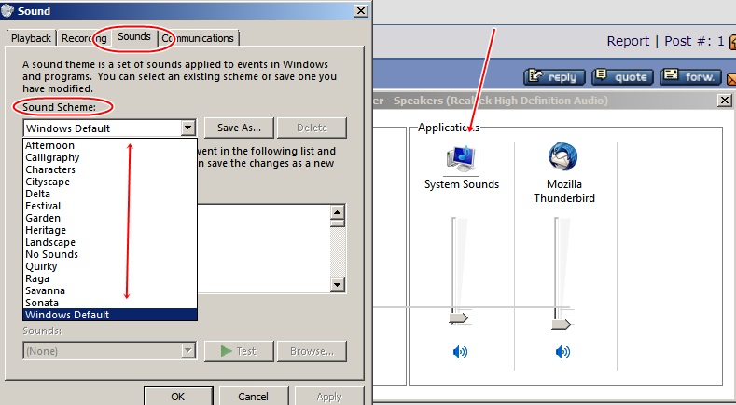Select Characters from scheme list

point(110,169)
